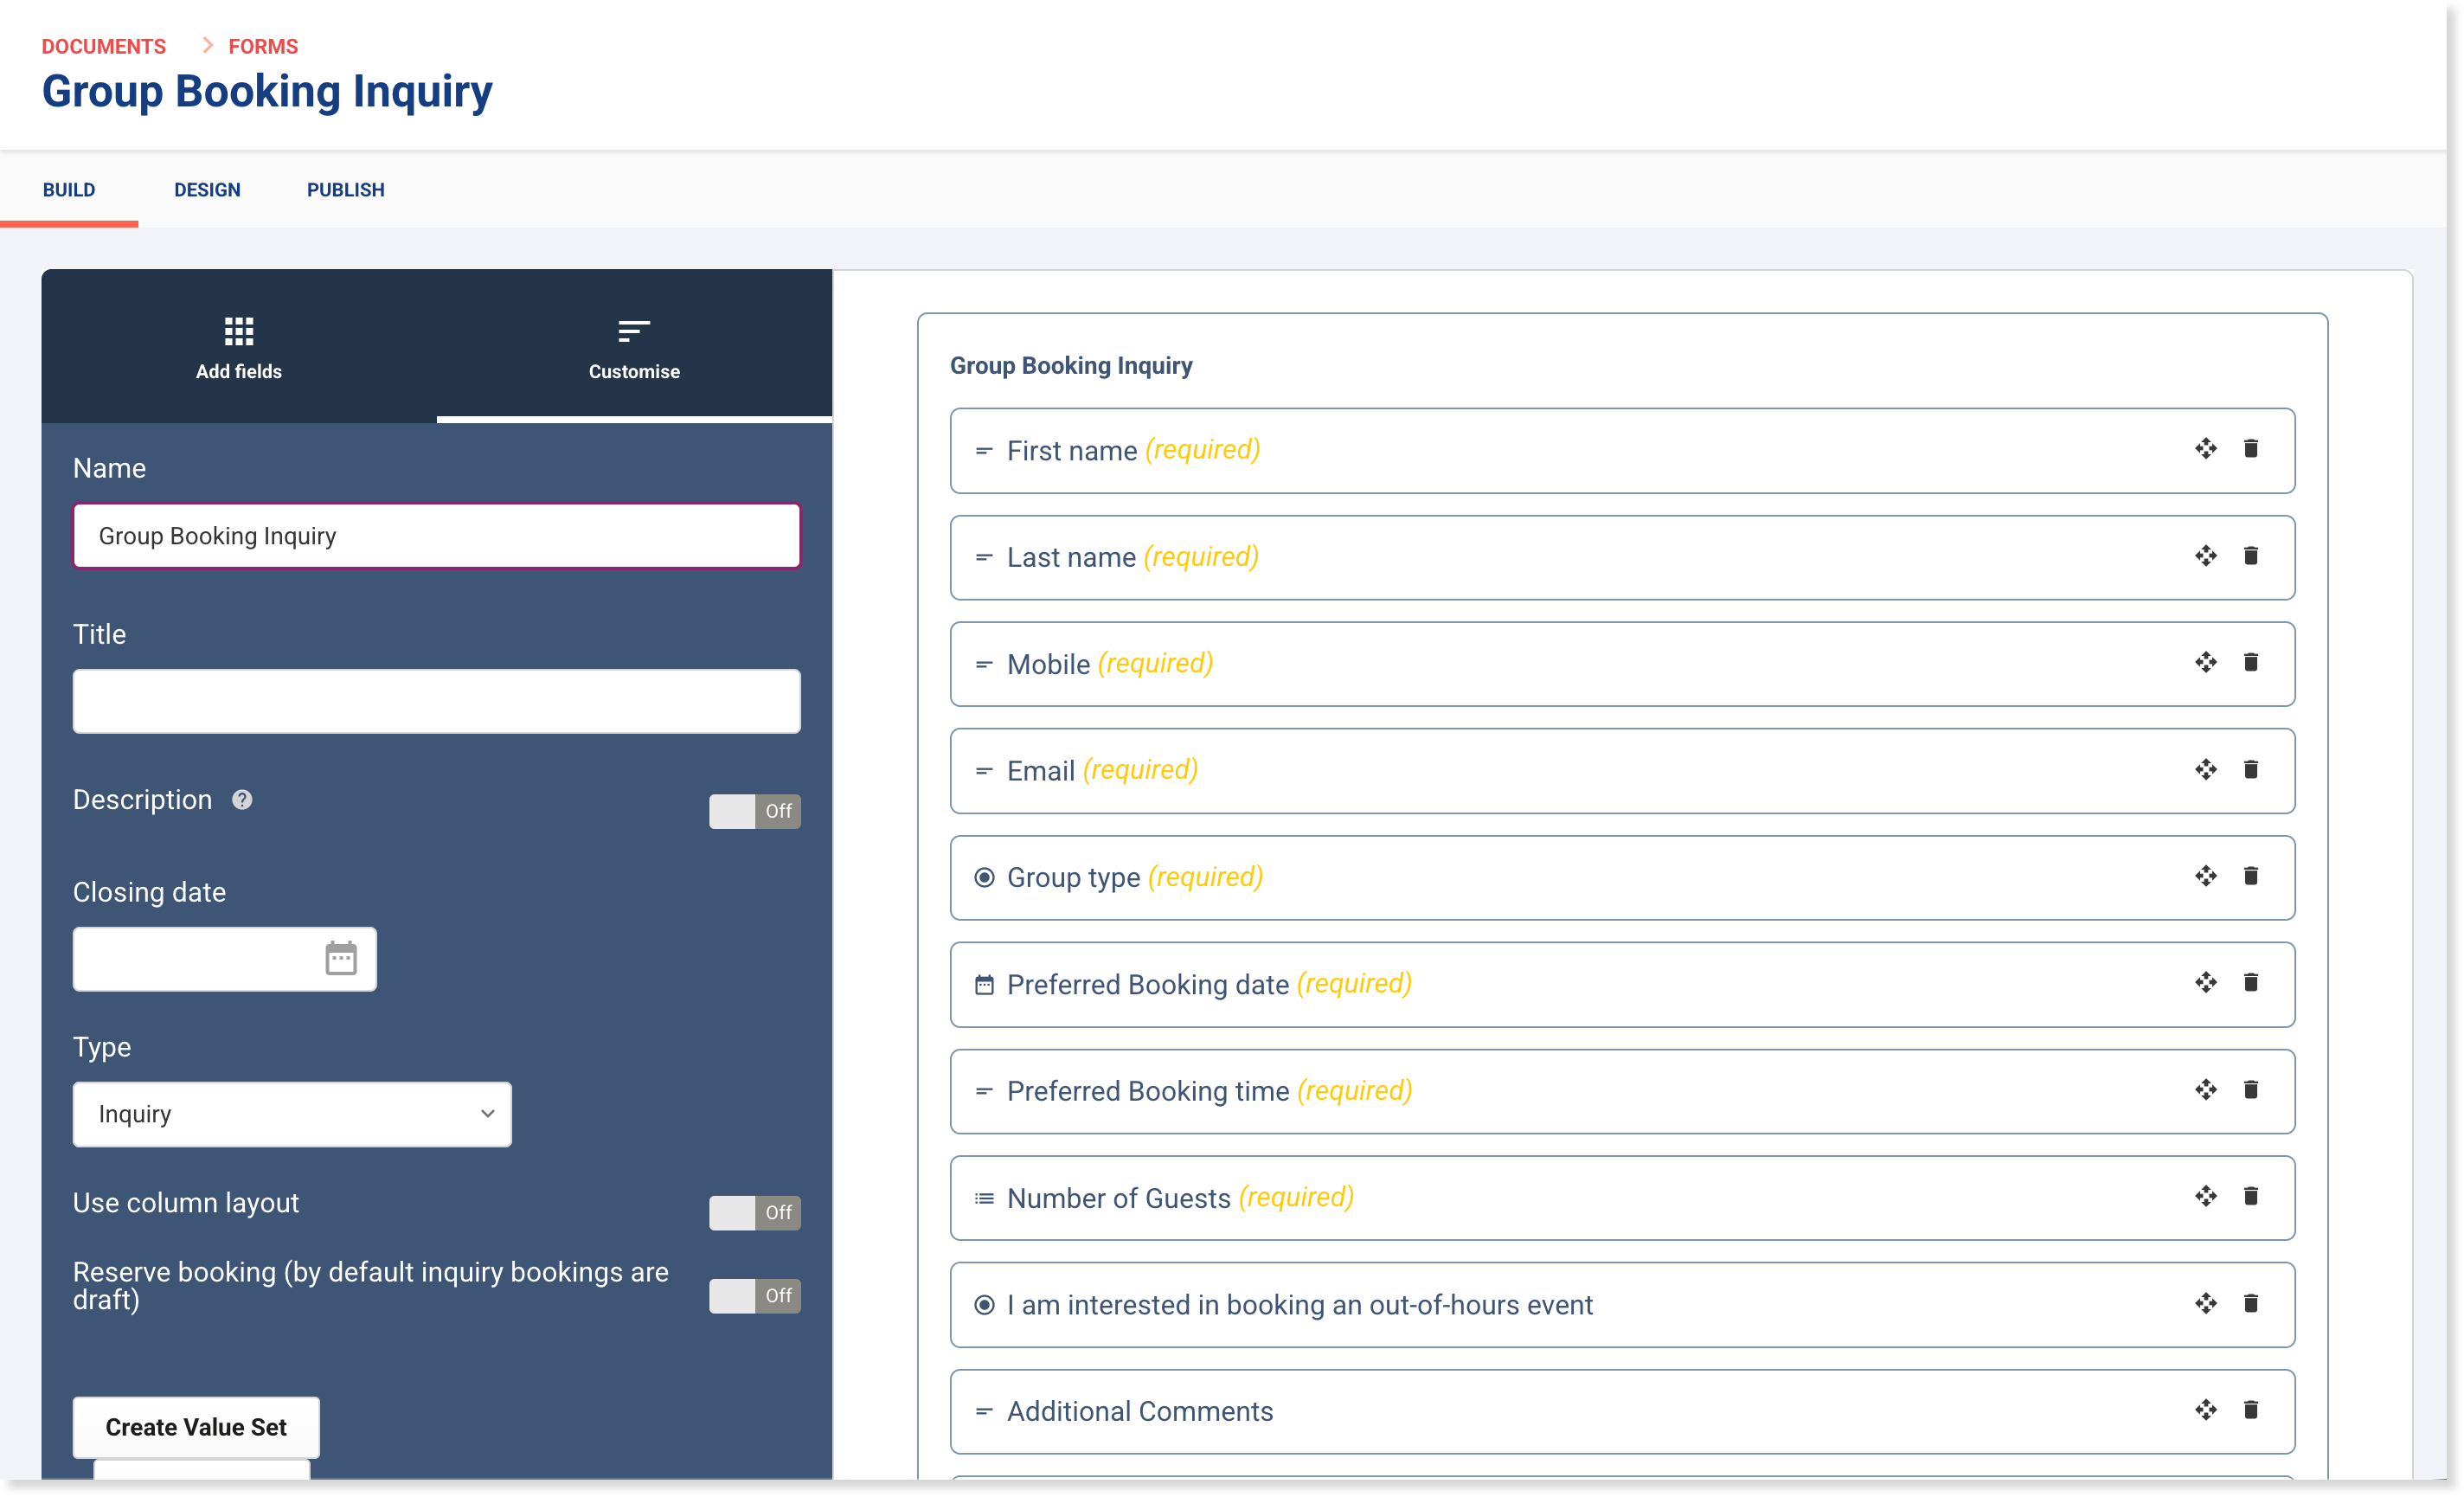Select the Email field row
This screenshot has height=1497, width=2464.
1622,771
